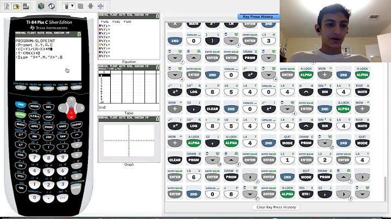Screen dimensions: 391x219
Task: Click the SIN key on the calculator keypad
Action: pos(34,136)
